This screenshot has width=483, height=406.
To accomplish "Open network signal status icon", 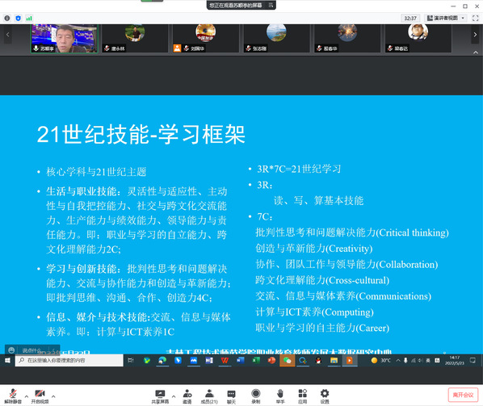I will (29, 18).
